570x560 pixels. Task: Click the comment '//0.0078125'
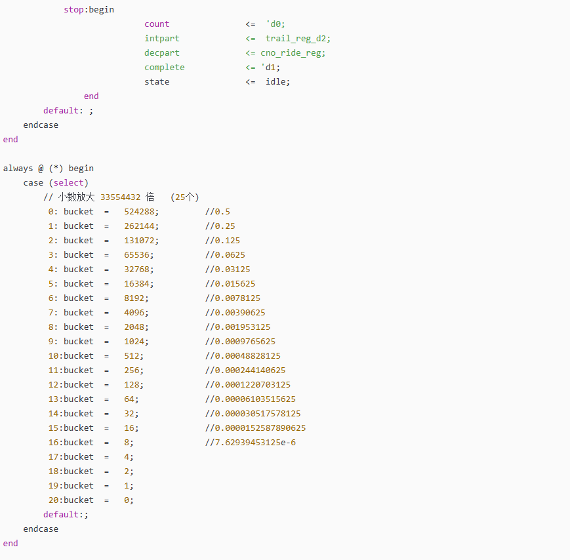[232, 298]
